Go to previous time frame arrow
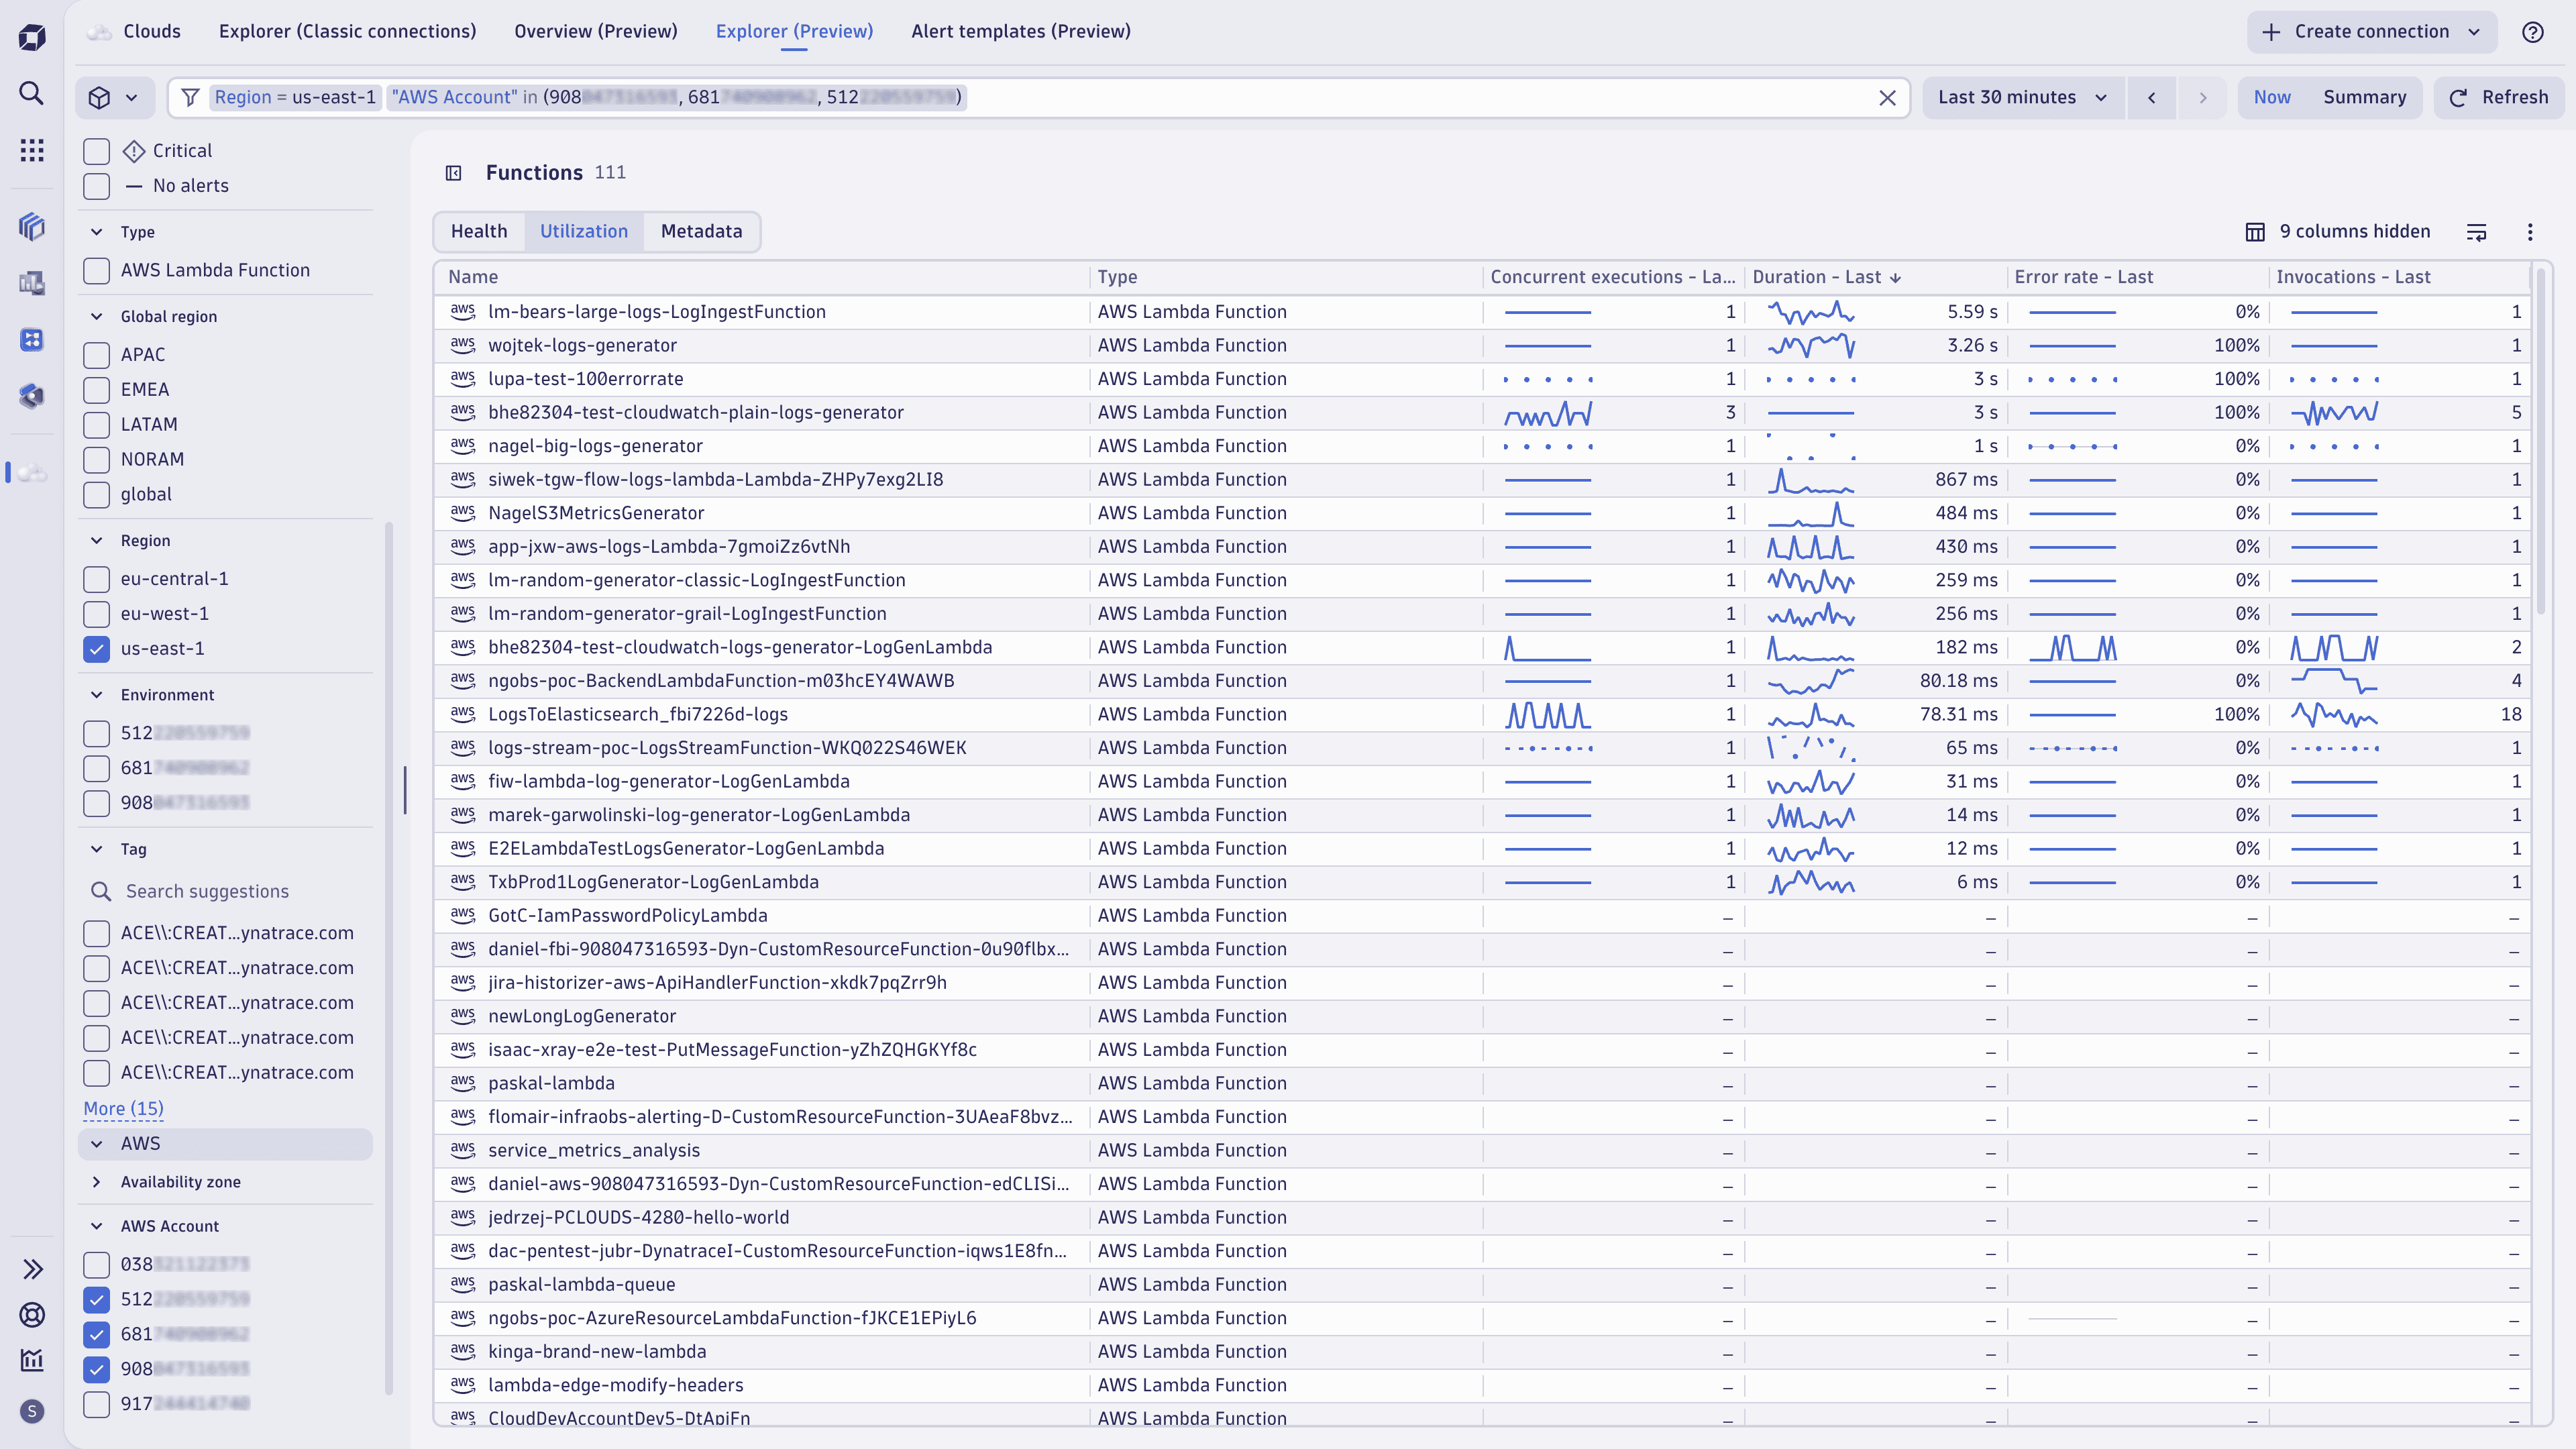Viewport: 2576px width, 1449px height. tap(2151, 98)
